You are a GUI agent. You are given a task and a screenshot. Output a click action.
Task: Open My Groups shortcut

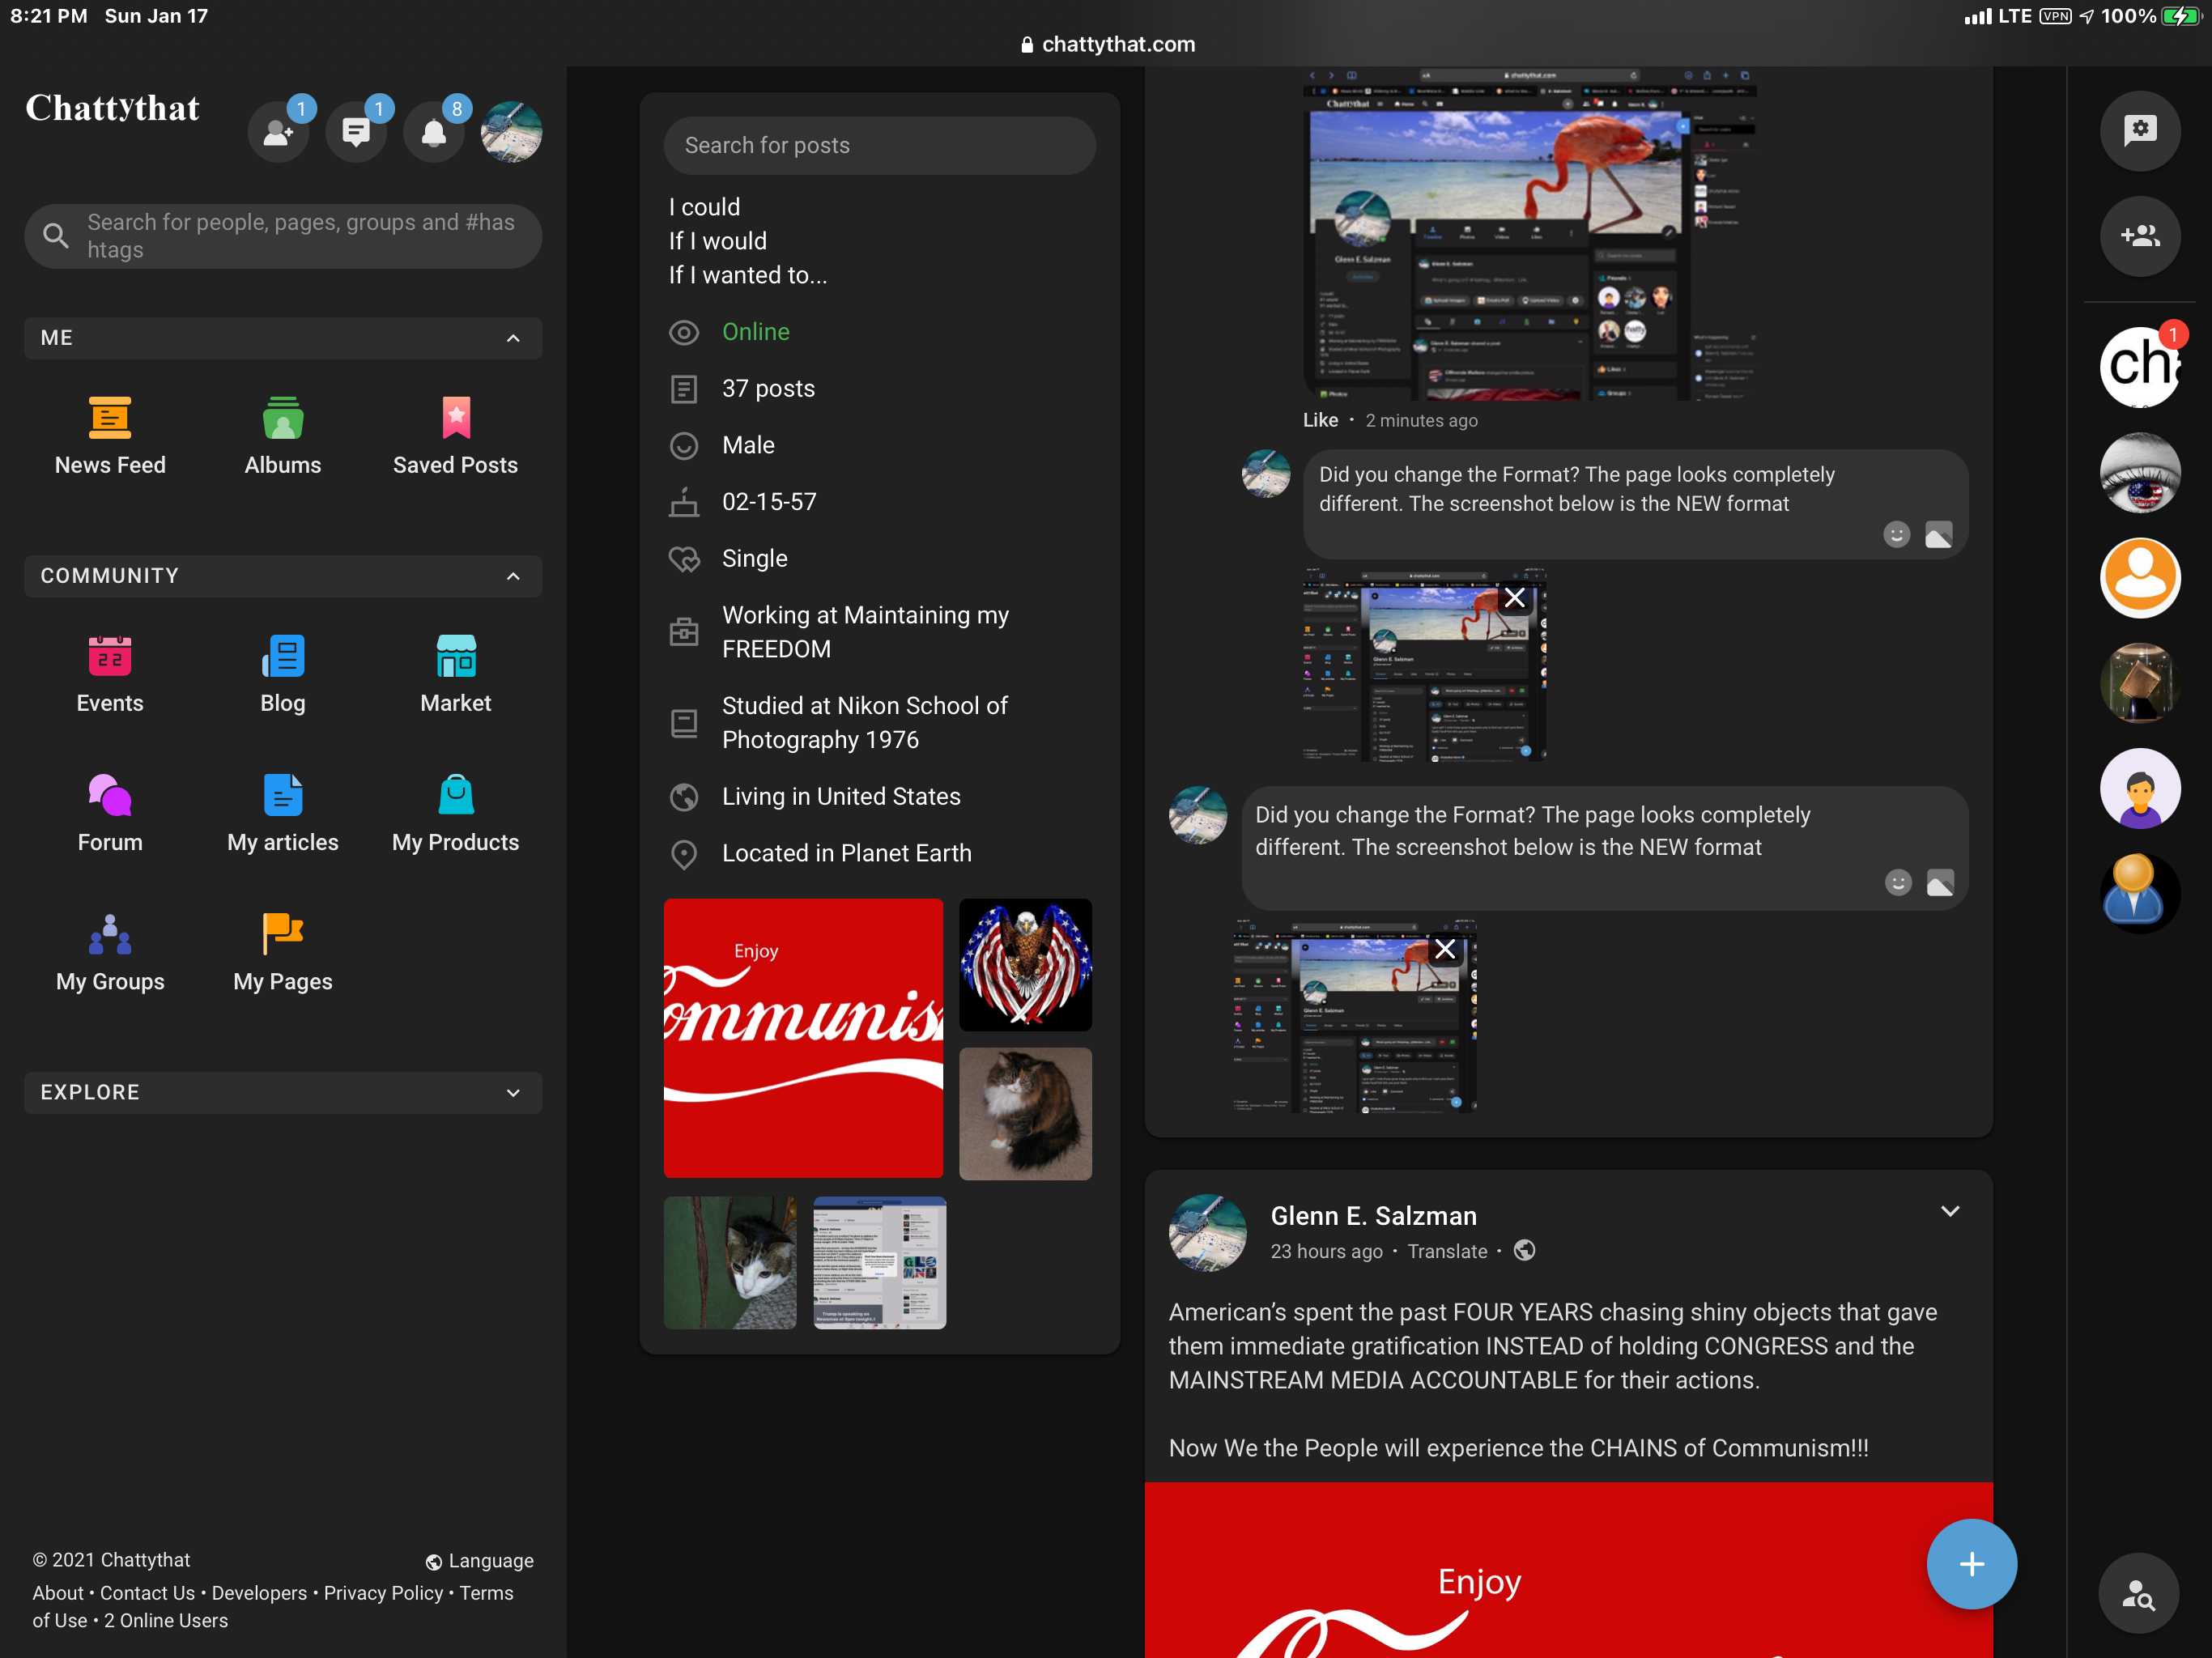(x=110, y=952)
